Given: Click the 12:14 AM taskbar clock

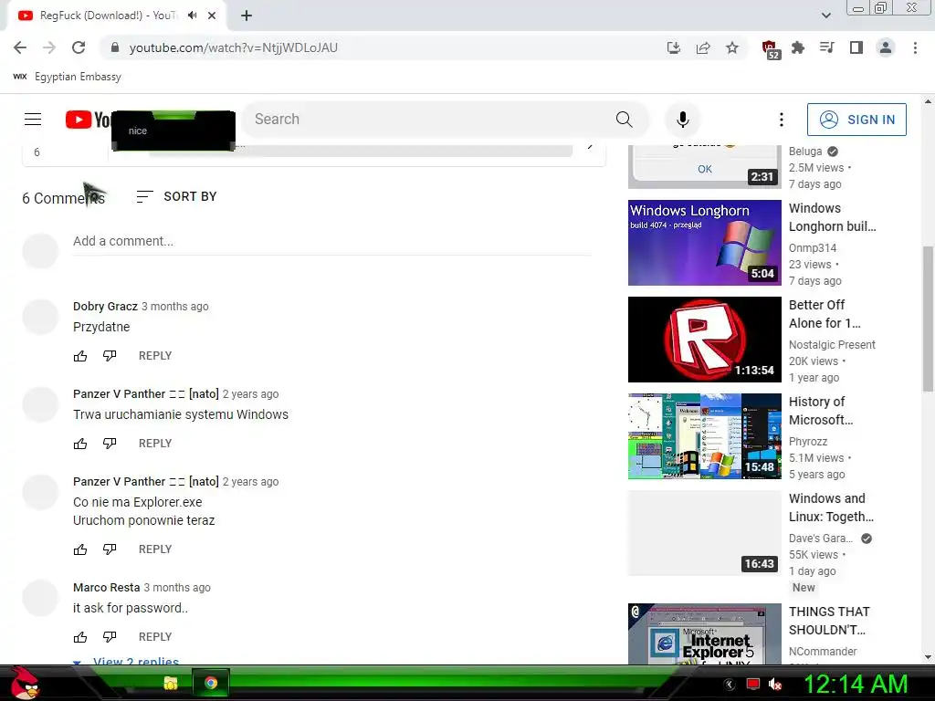Looking at the screenshot, I should pos(856,684).
